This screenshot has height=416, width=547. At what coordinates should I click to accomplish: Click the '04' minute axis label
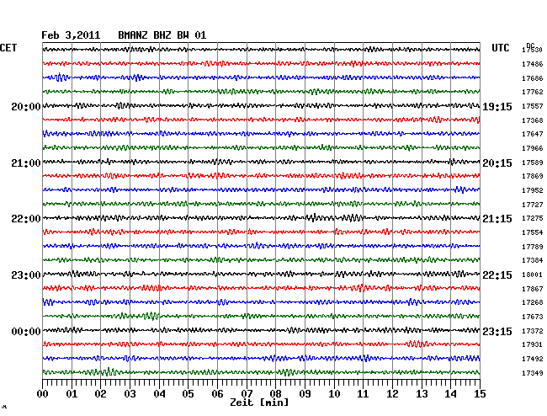click(159, 394)
